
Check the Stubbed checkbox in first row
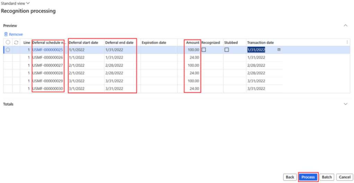pos(227,50)
